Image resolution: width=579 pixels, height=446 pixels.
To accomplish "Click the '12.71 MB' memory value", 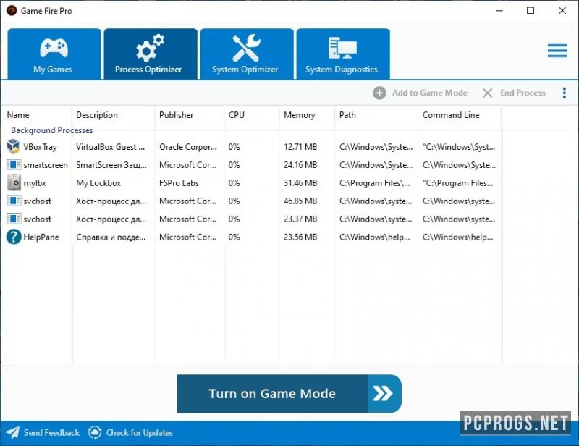I will [x=300, y=147].
